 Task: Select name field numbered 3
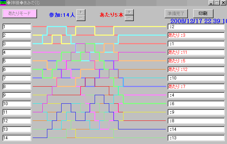[17, 44]
